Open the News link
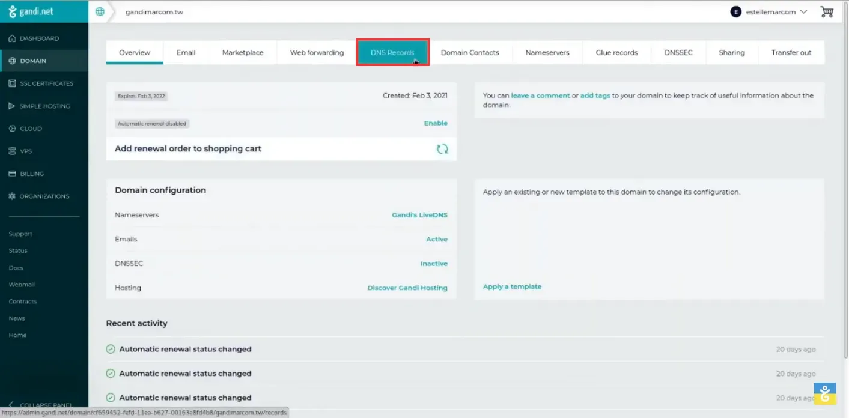Image resolution: width=849 pixels, height=418 pixels. pyautogui.click(x=17, y=318)
